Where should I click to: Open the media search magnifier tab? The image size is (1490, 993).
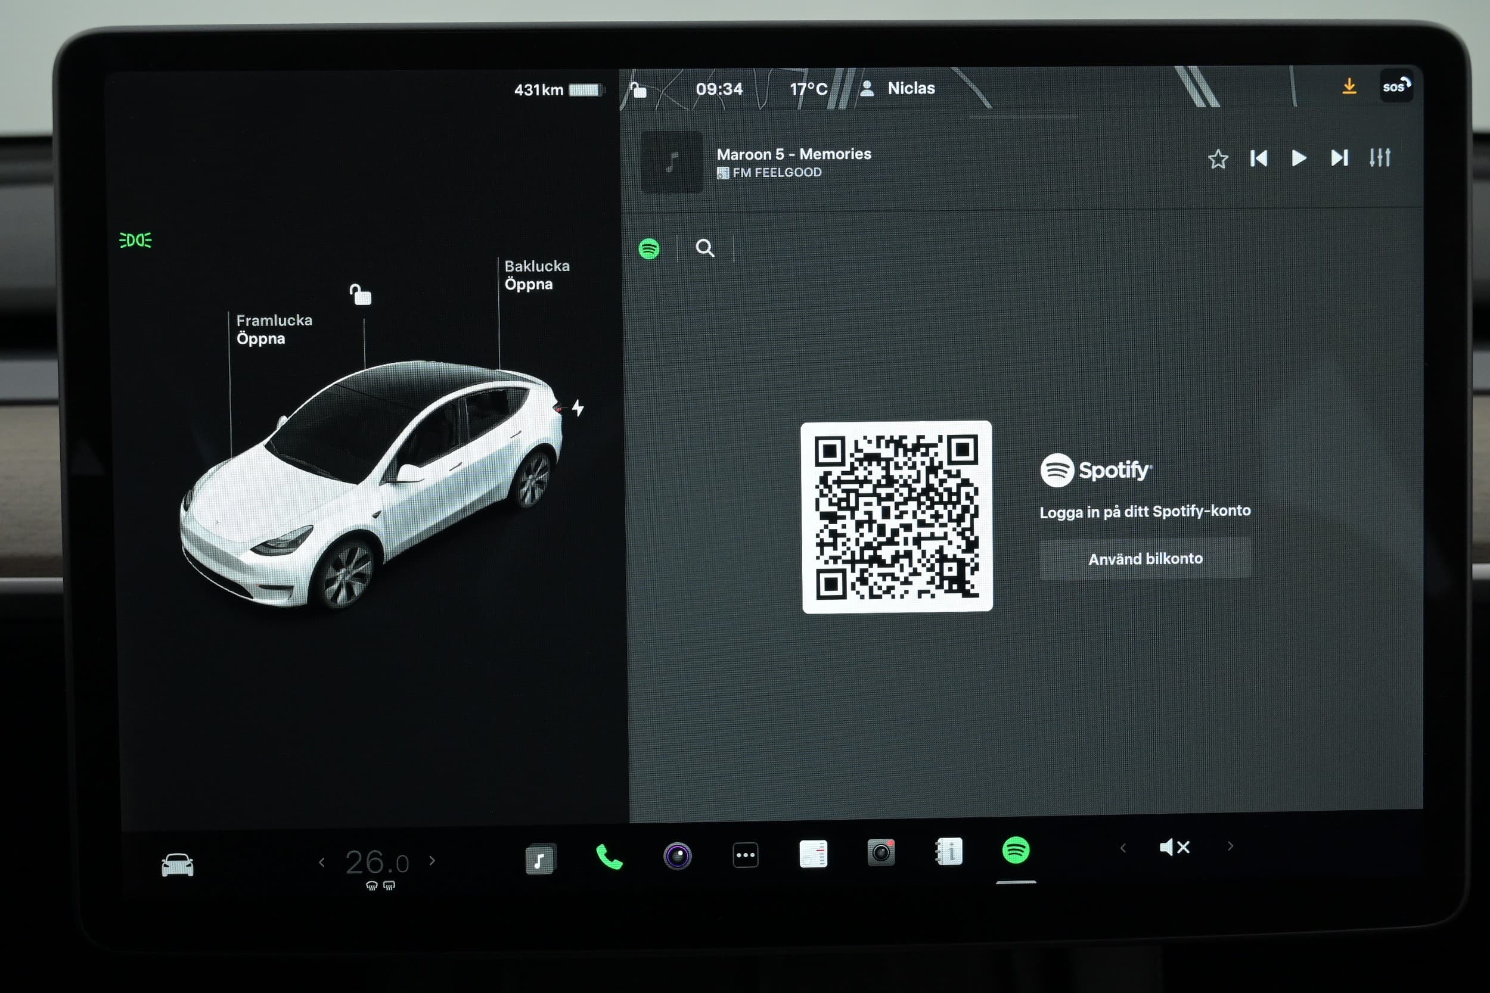(x=705, y=248)
